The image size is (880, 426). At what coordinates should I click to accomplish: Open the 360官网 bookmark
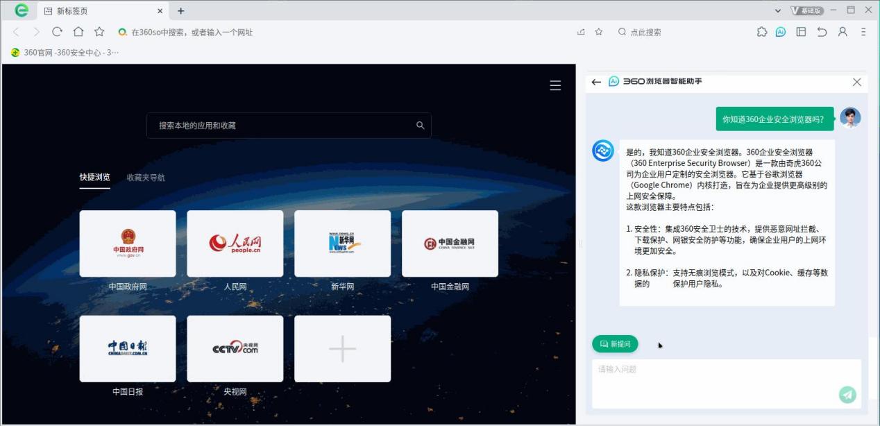(65, 53)
